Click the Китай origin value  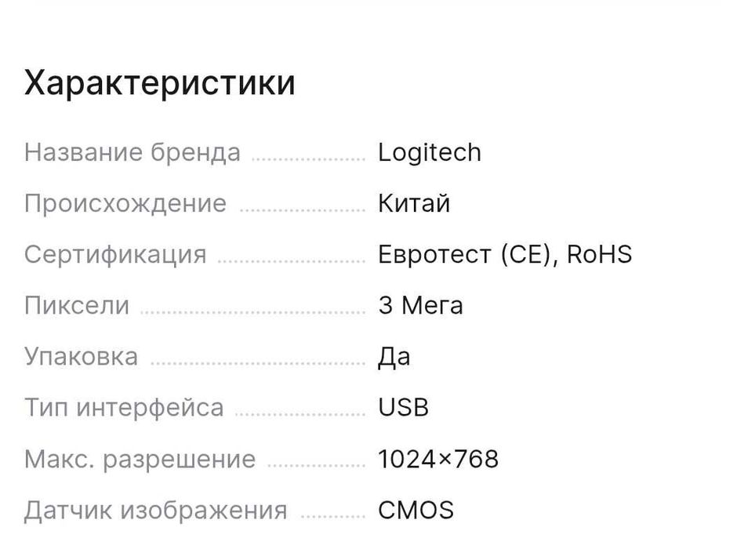(x=414, y=203)
